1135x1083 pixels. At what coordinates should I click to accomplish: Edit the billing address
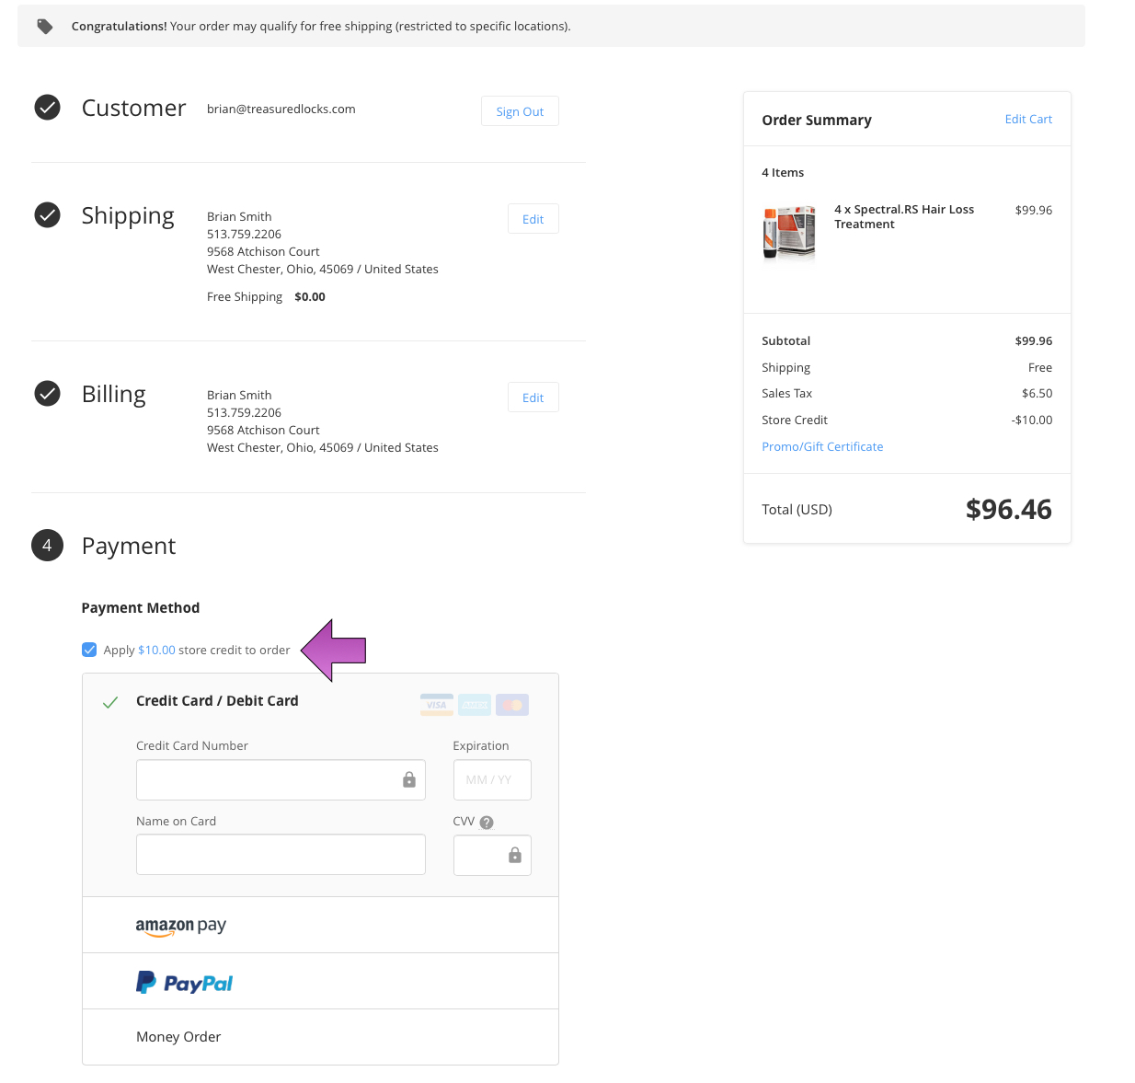[x=533, y=397]
